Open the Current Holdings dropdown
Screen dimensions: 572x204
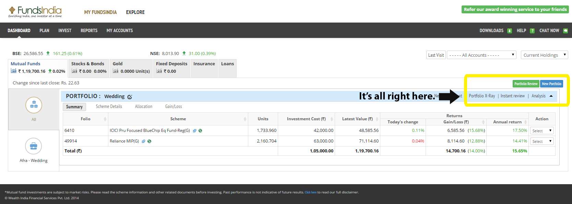pos(545,55)
